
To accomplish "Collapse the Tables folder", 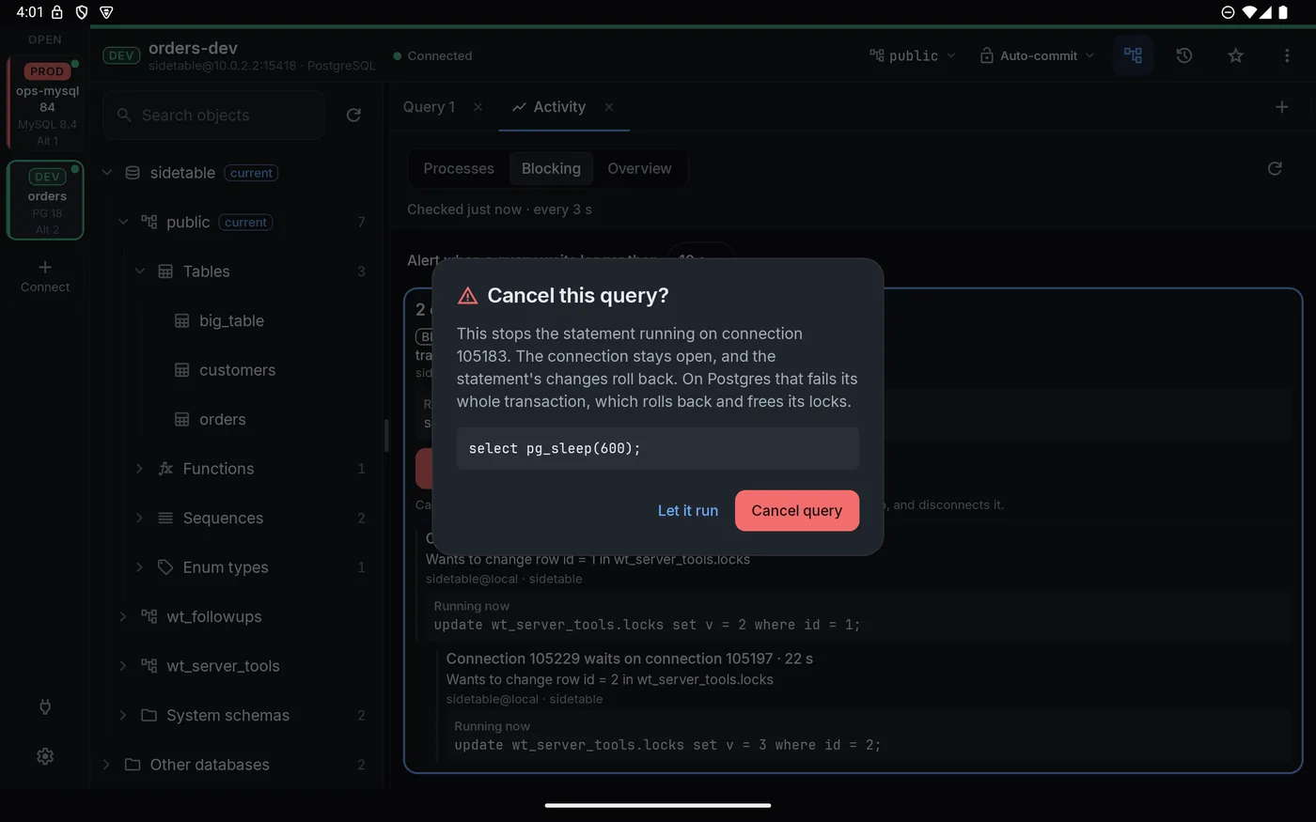I will (140, 271).
